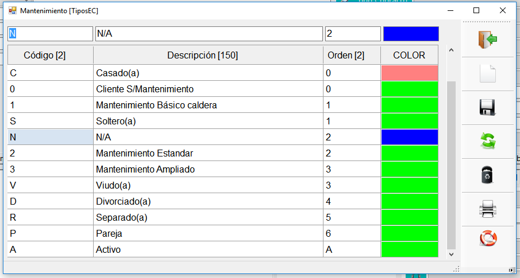Click green color cell for Activo
The height and width of the screenshot is (278, 520).
tap(410, 249)
